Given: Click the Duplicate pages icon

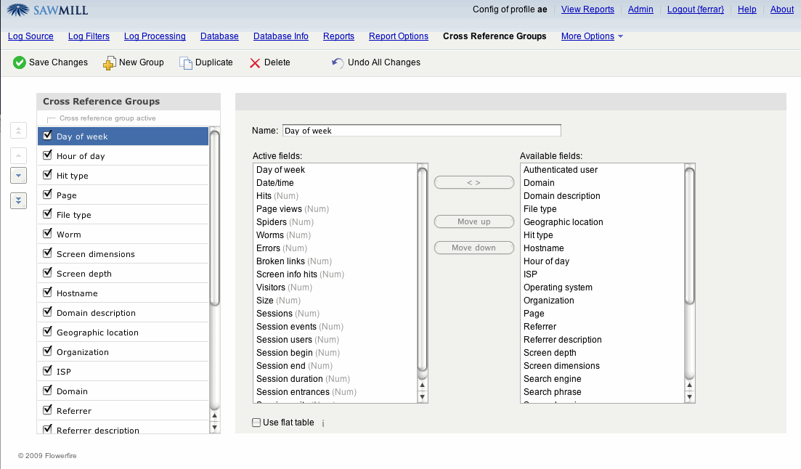Looking at the screenshot, I should coord(186,63).
